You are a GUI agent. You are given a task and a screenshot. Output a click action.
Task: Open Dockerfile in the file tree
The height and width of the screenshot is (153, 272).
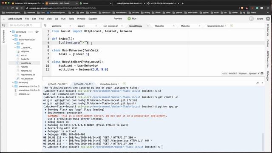coord(25,59)
